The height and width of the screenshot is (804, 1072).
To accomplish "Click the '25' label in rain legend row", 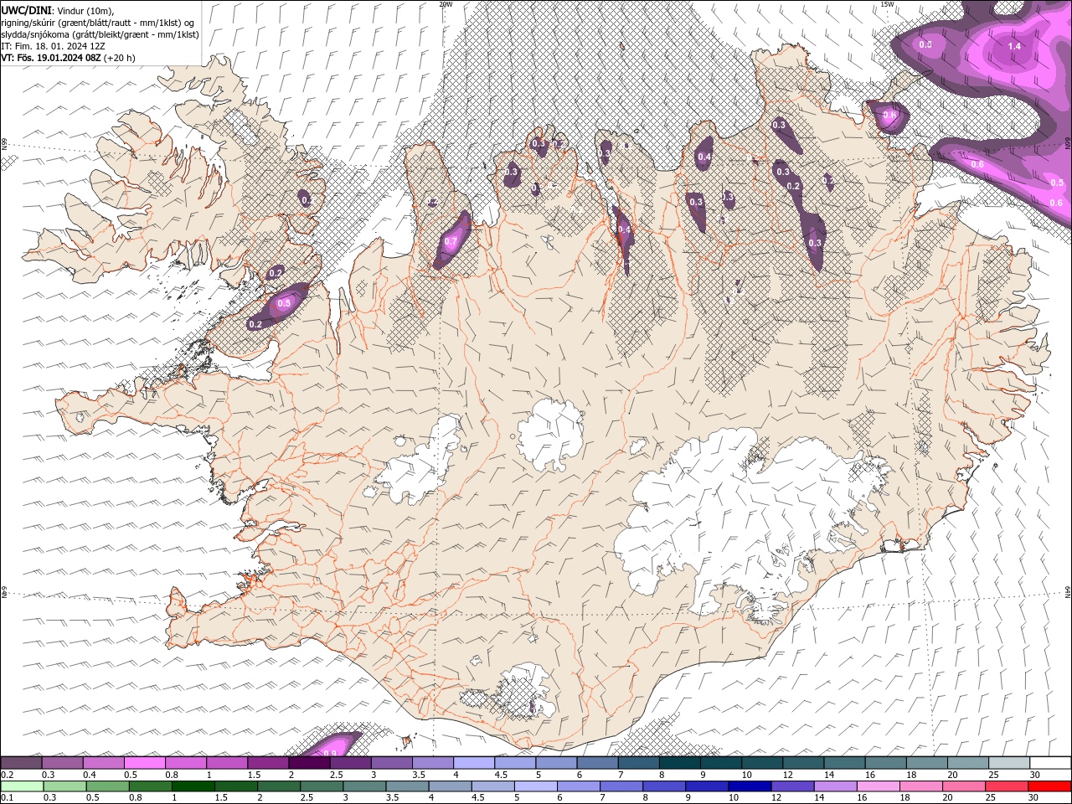I will 991,798.
